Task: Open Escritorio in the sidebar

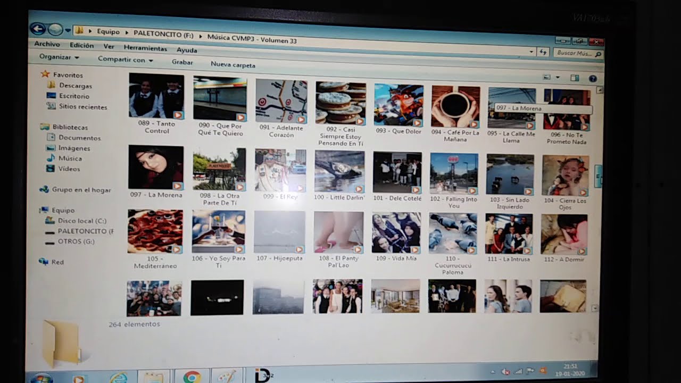Action: pos(74,96)
